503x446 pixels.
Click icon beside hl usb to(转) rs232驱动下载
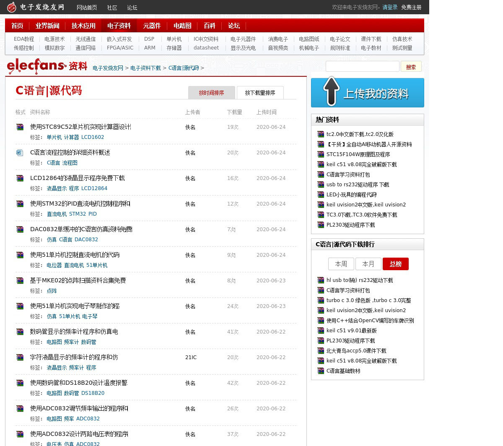(321, 280)
